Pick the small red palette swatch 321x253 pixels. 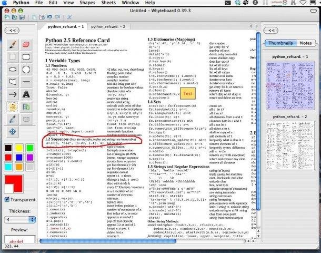[x=8, y=157]
